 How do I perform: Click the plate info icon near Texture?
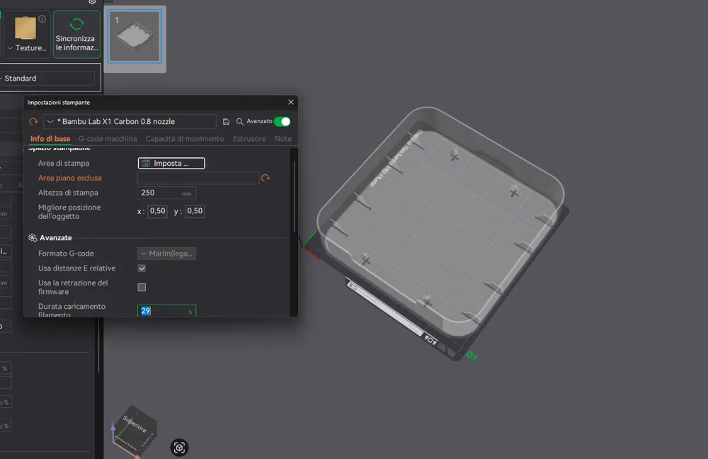pyautogui.click(x=42, y=19)
